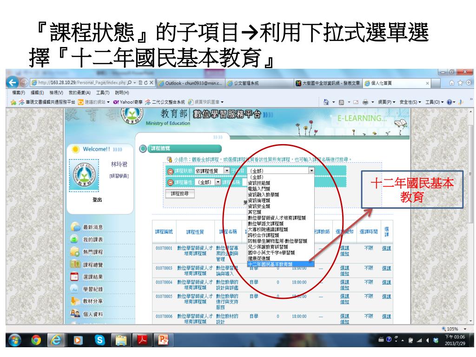Open the 工具(O) command bar dropdown
Viewport: 476px width, 357px height.
435,102
